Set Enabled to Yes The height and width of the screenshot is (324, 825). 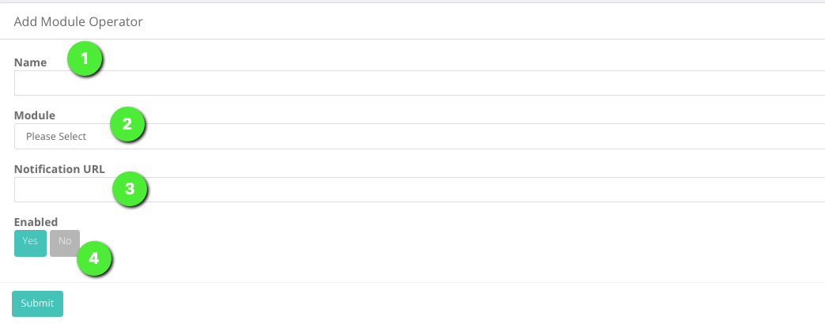click(x=31, y=243)
